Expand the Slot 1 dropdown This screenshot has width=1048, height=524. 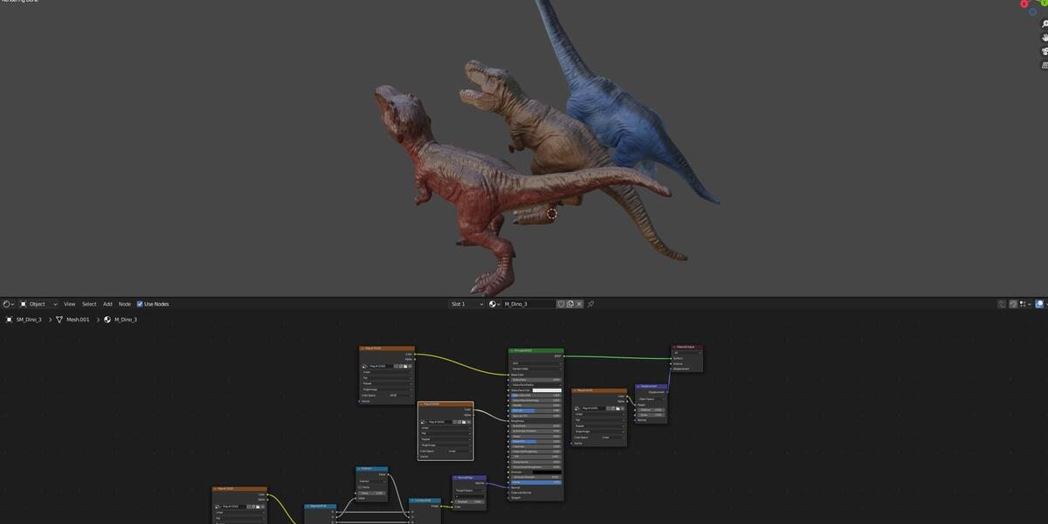467,304
